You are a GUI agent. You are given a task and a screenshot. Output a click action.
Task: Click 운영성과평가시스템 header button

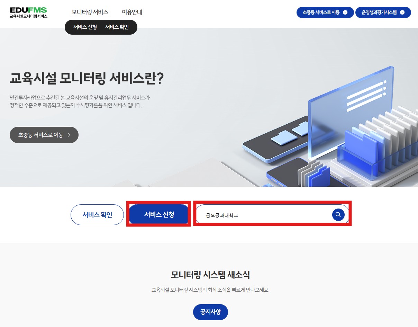(x=383, y=12)
